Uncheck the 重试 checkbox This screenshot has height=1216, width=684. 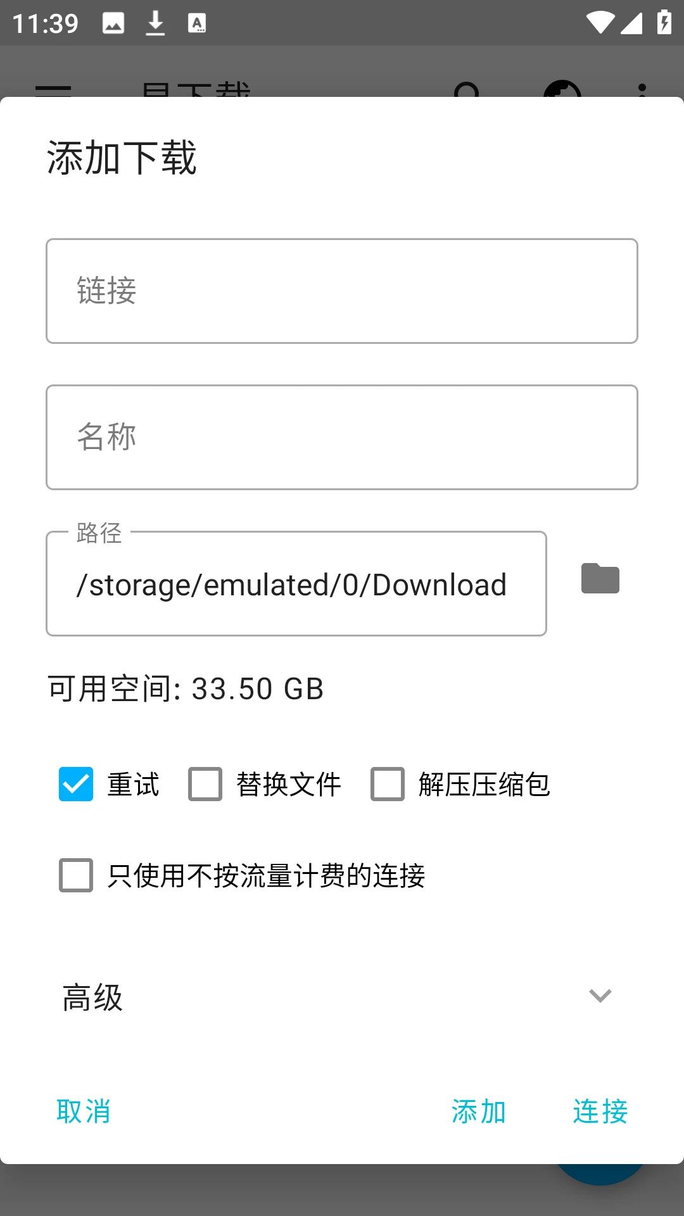pos(76,784)
